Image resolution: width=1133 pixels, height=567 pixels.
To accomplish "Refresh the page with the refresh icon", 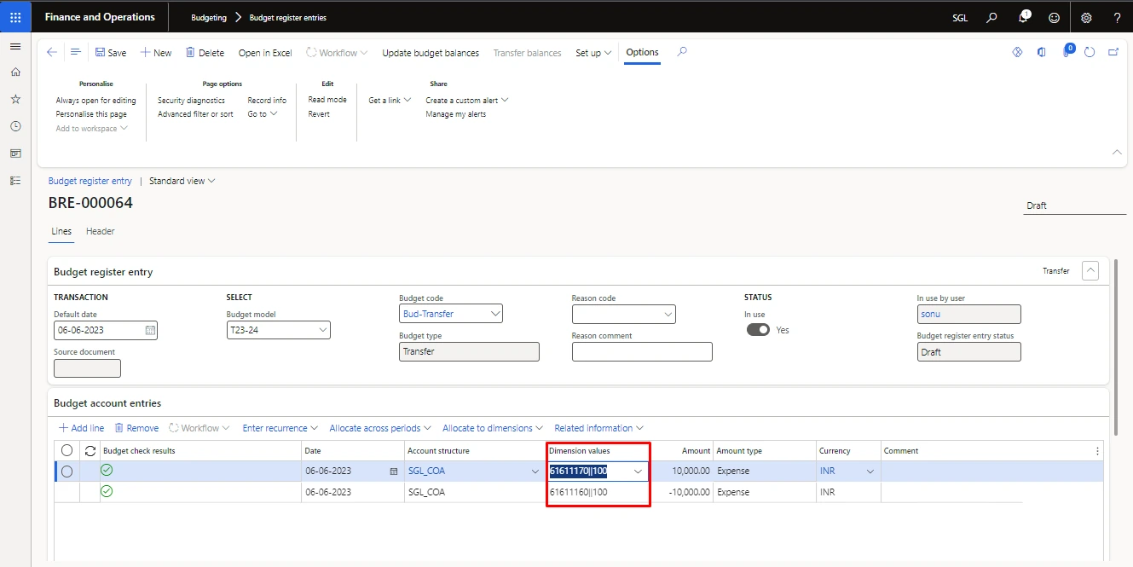I will pyautogui.click(x=1090, y=52).
